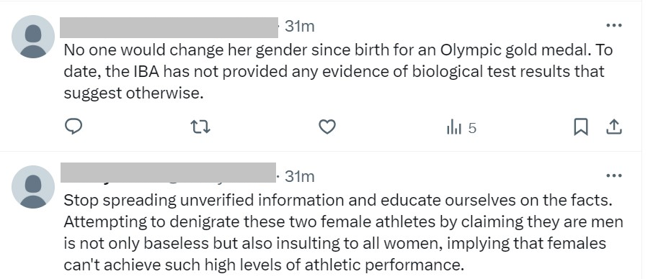Open first tweet author's profile avatar

coord(33,37)
